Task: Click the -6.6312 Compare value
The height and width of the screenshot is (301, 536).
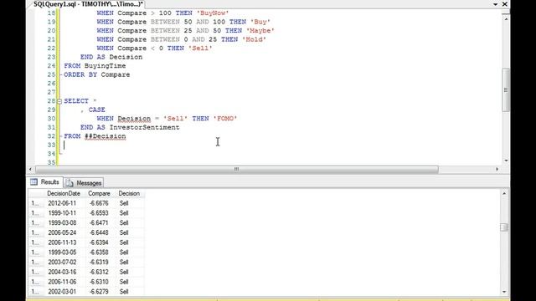Action: click(99, 272)
